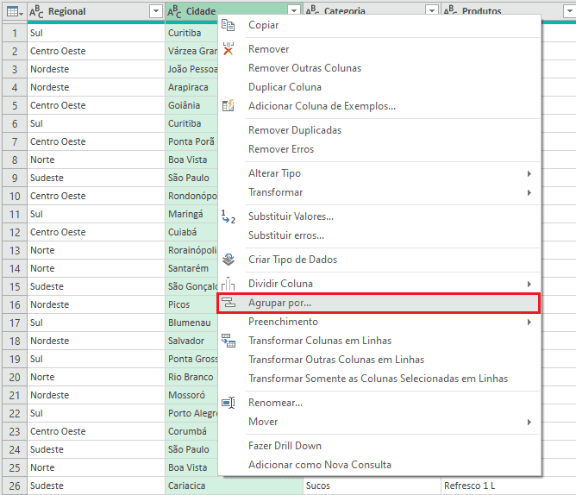576x495 pixels.
Task: Click the Goiânia cell in Cidade column
Action: point(191,105)
